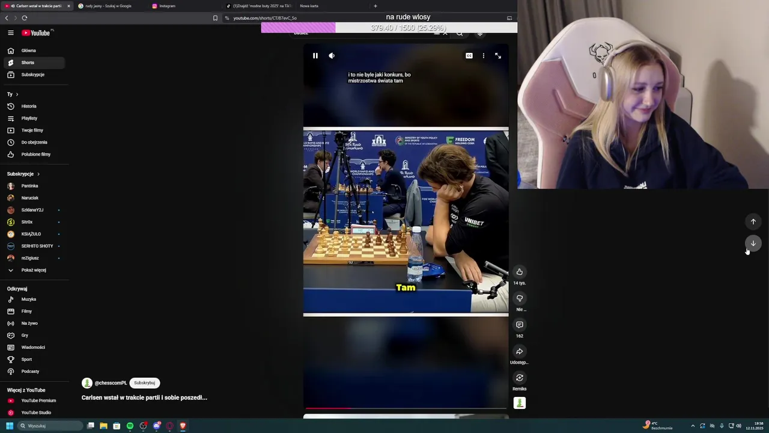Open Discord from the taskbar
Viewport: 769px width, 433px height.
coord(156,426)
